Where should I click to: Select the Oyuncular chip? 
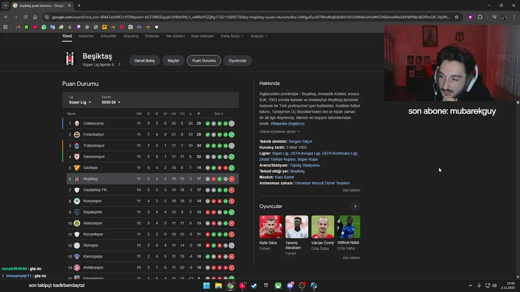click(238, 61)
